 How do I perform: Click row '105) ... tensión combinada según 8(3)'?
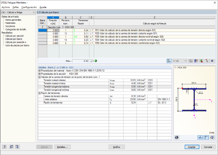coord(126,43)
